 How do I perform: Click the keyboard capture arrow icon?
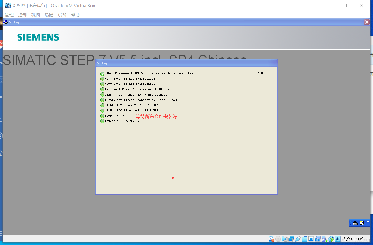[337, 239]
